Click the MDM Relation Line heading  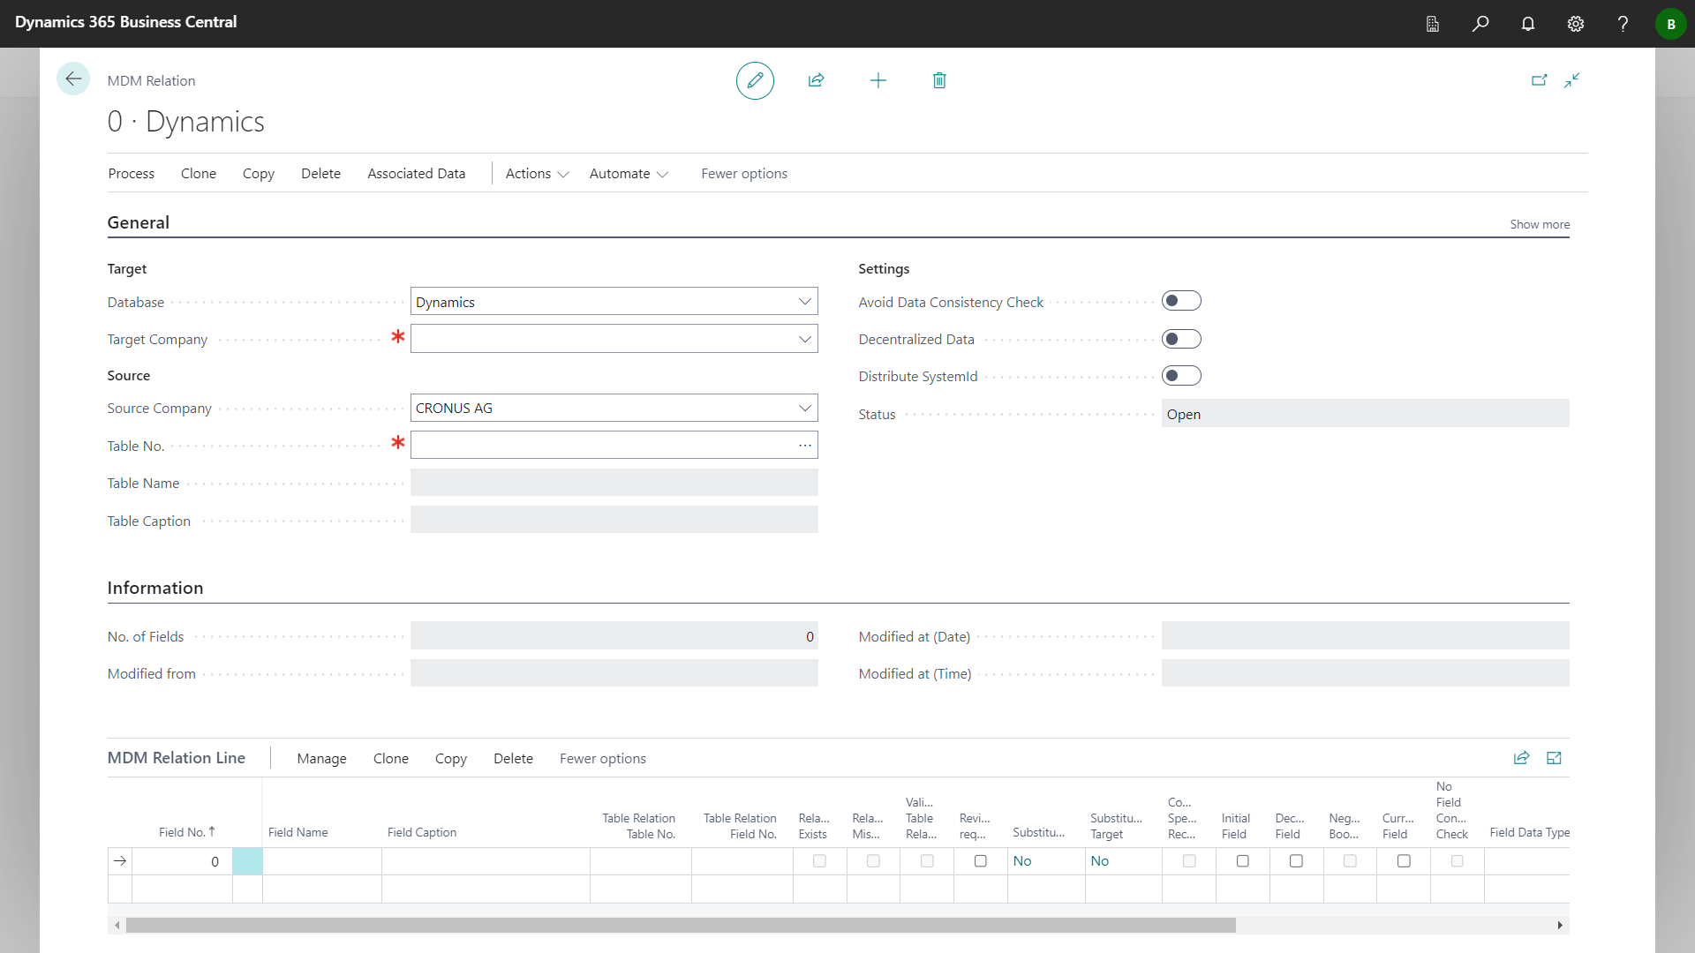point(177,758)
